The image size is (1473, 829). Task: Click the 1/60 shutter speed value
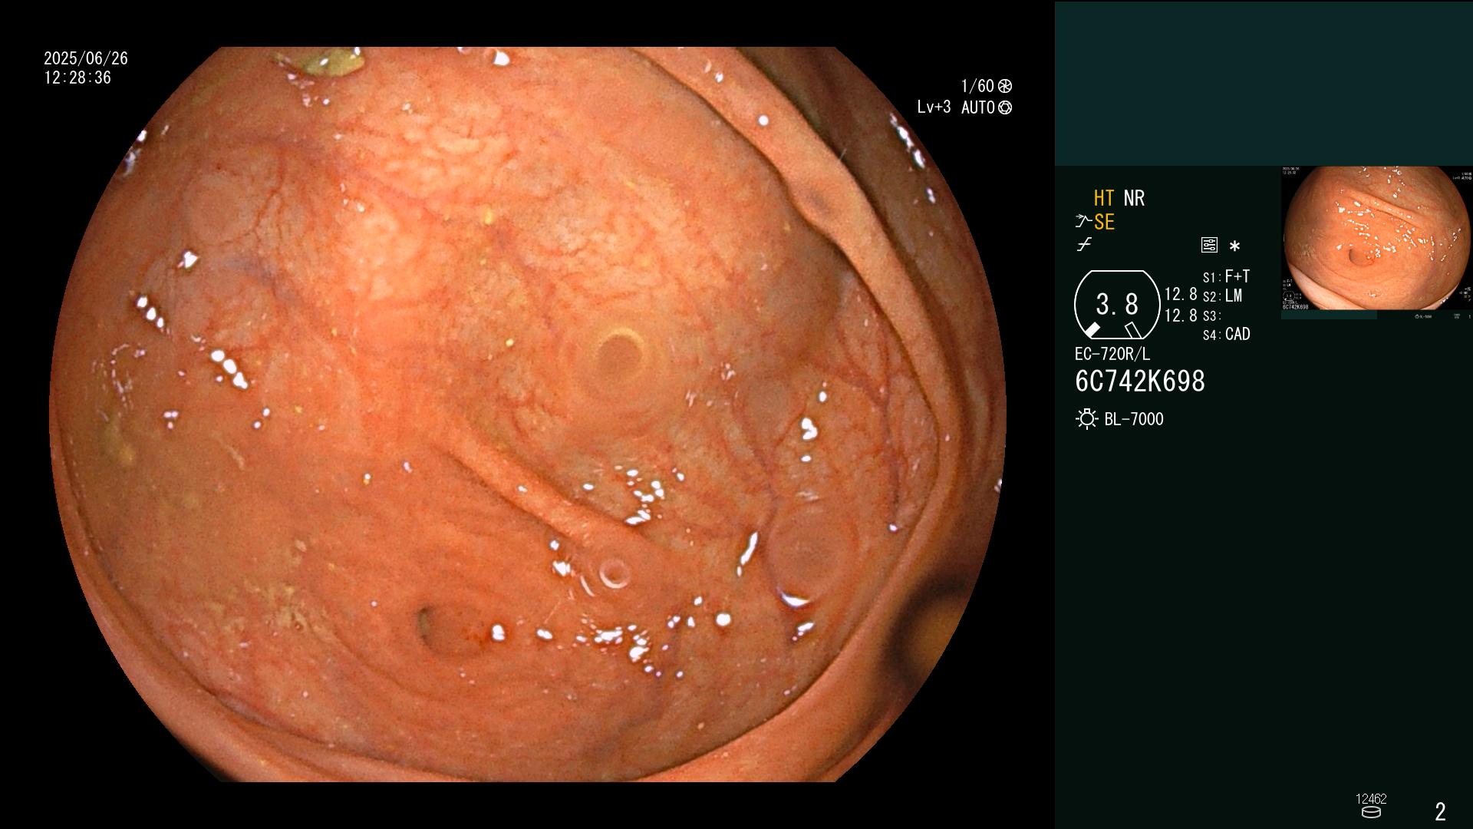click(x=977, y=86)
